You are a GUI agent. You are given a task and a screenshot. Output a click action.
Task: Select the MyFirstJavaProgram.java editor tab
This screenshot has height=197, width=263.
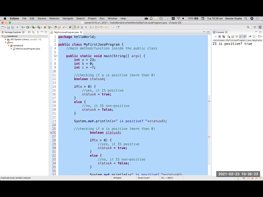67,32
